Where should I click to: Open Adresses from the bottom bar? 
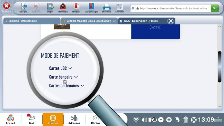pos(74,119)
